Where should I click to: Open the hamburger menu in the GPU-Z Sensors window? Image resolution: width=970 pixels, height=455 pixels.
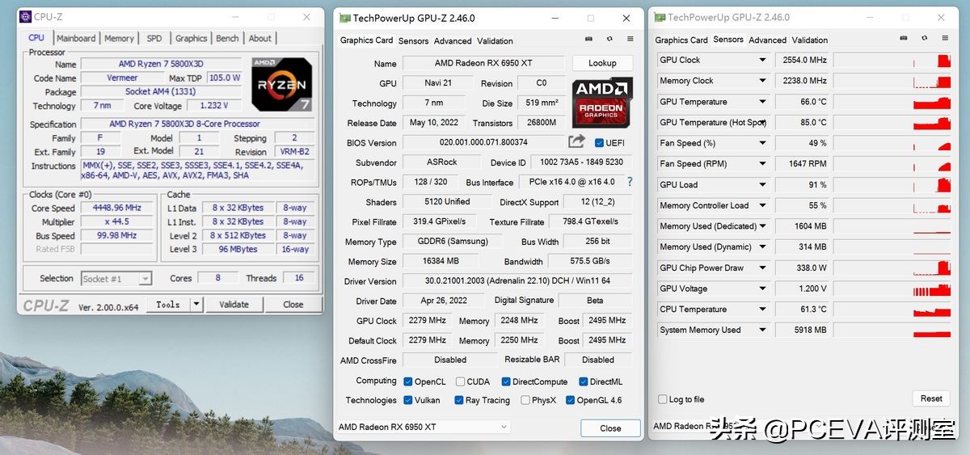point(945,38)
